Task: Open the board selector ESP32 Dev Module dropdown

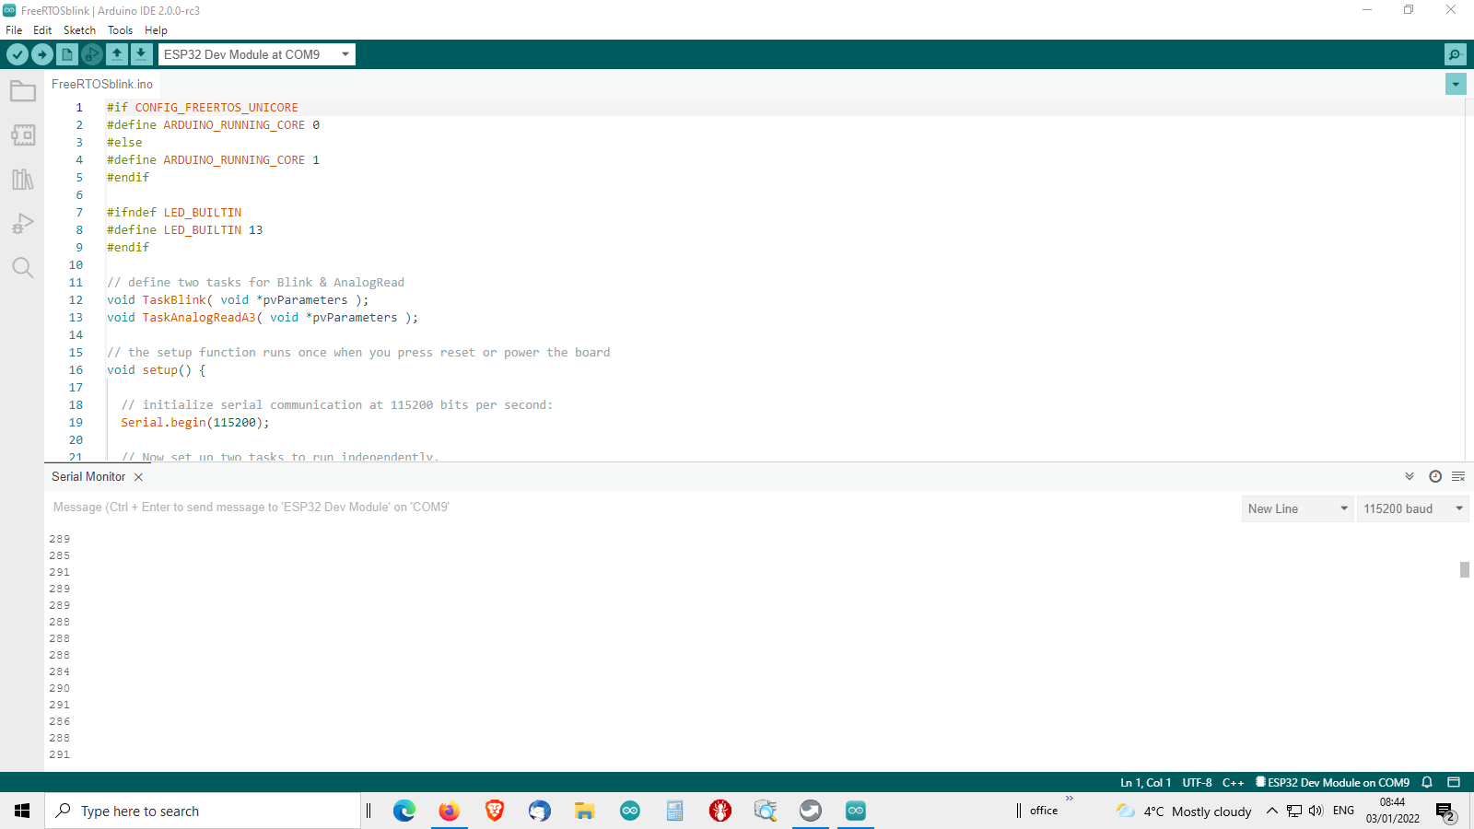Action: tap(257, 54)
